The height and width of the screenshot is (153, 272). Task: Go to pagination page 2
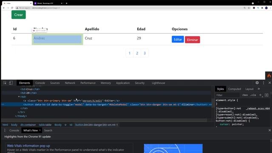(137, 53)
